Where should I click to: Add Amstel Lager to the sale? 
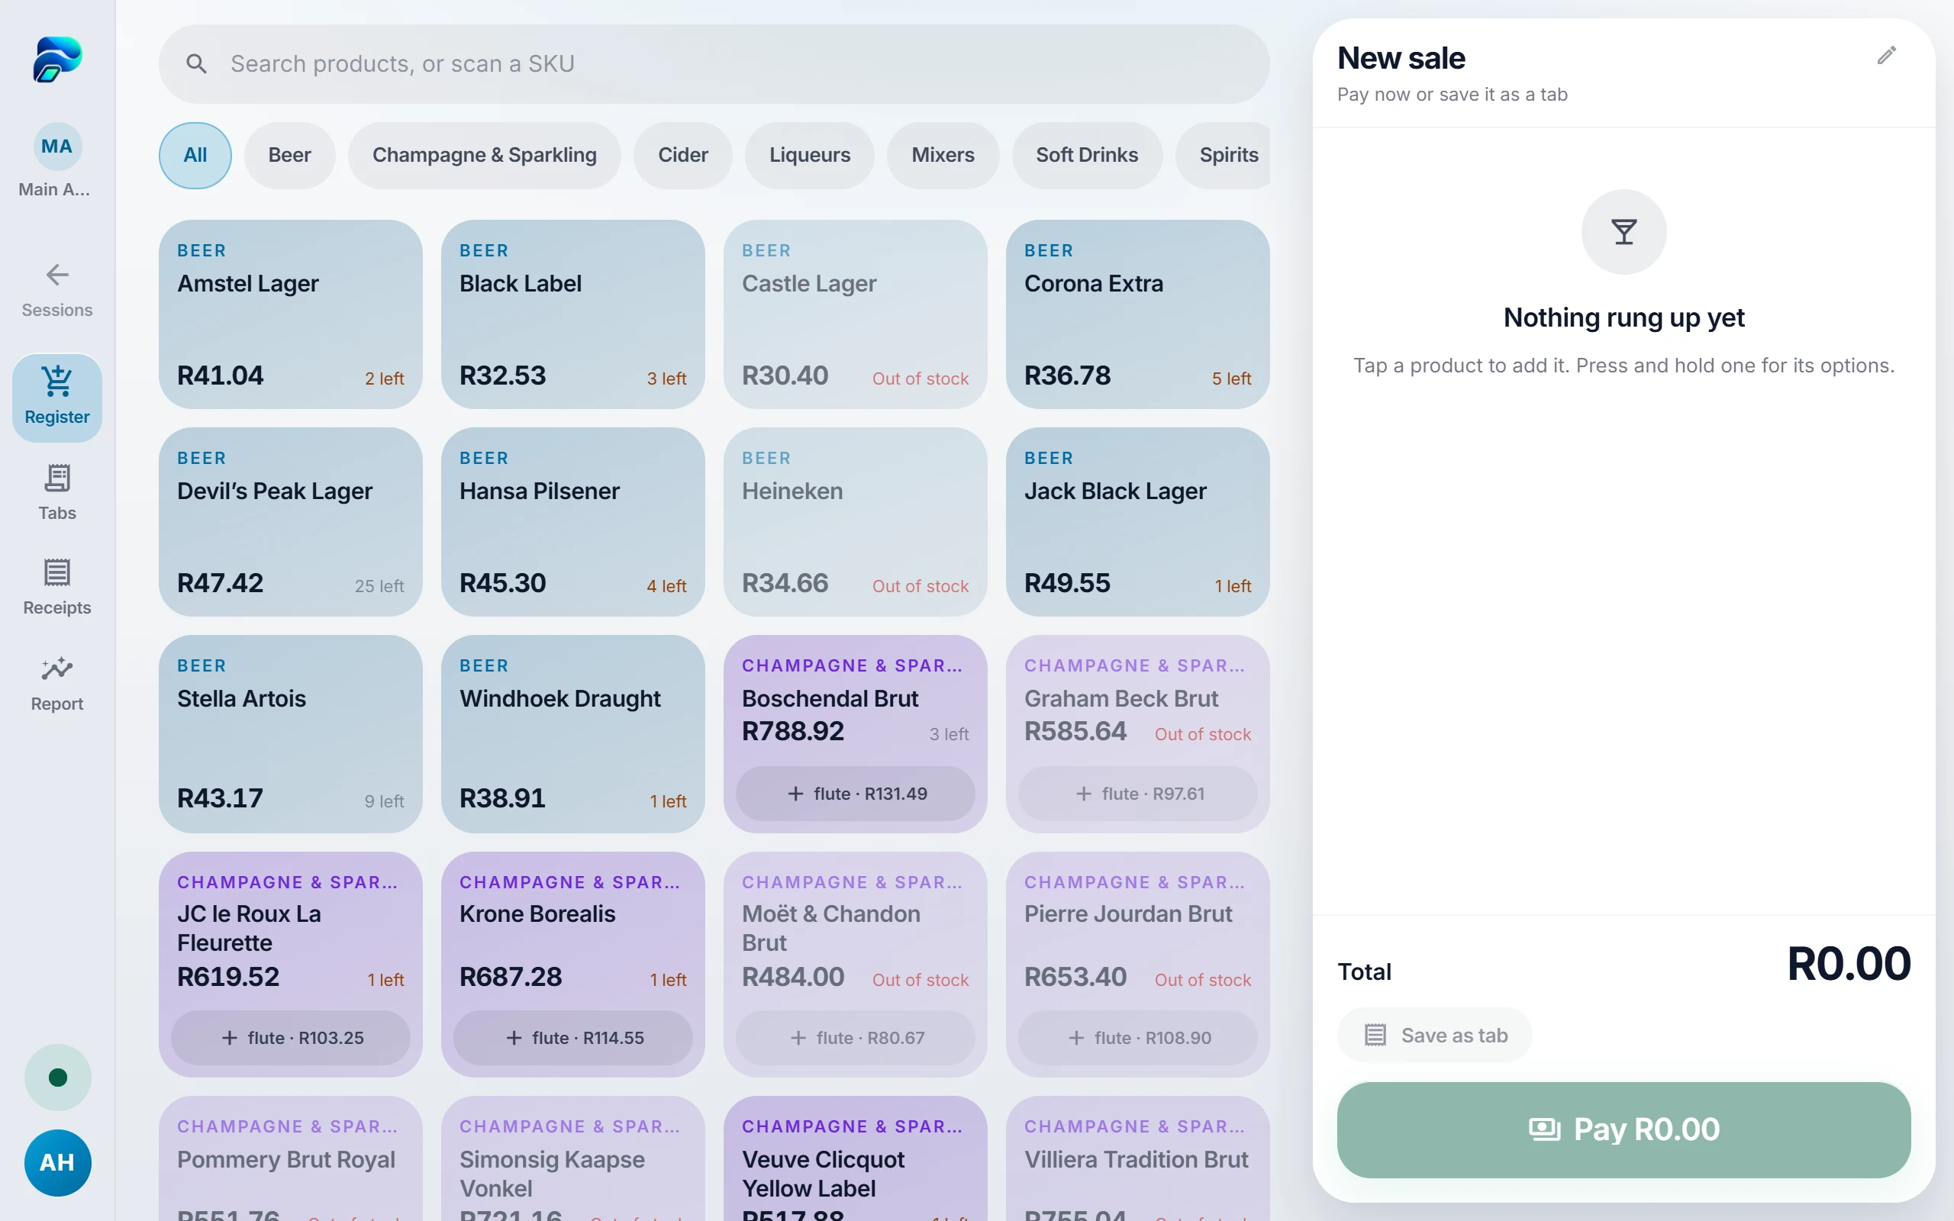click(291, 314)
